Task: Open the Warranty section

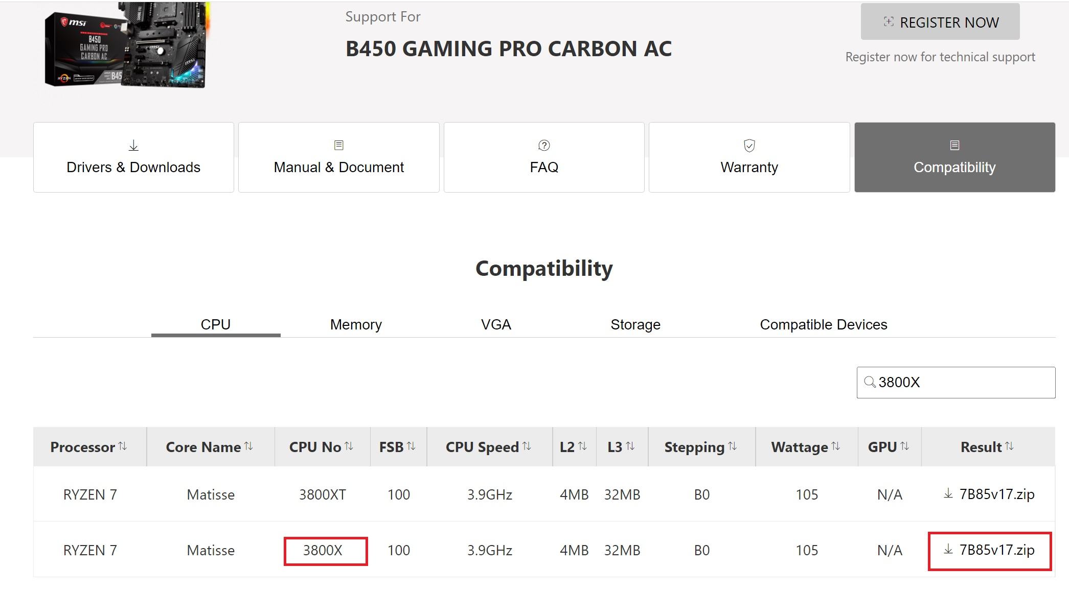Action: tap(749, 157)
